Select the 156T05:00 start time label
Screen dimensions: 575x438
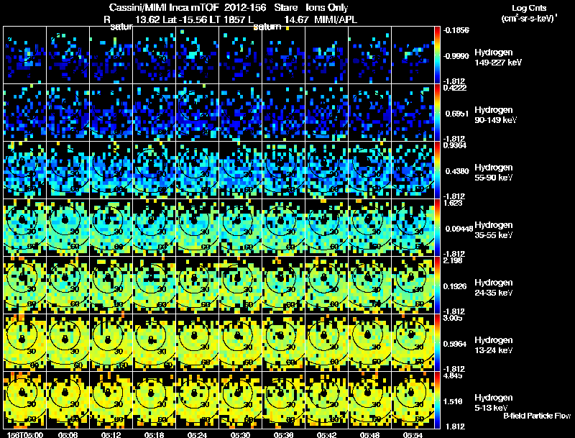tap(25, 435)
